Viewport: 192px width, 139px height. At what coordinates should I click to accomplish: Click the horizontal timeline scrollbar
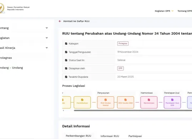(133, 110)
